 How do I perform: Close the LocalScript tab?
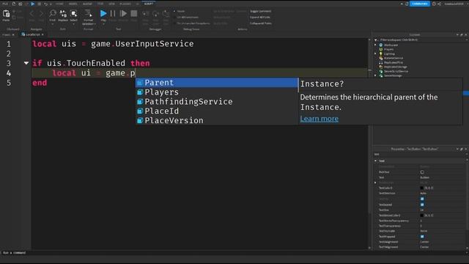tap(43, 34)
